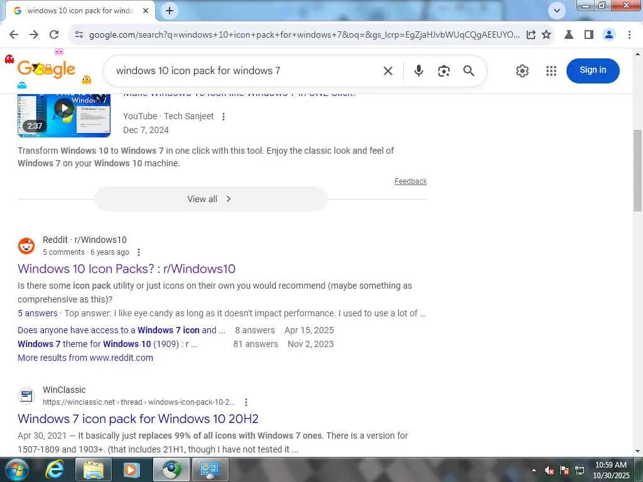Clear the search query with the X

[x=387, y=71]
